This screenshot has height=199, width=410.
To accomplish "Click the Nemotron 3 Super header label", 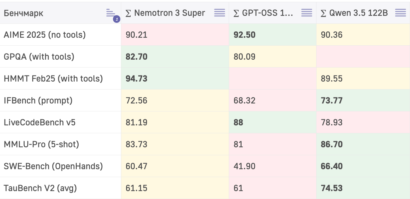I will [170, 13].
